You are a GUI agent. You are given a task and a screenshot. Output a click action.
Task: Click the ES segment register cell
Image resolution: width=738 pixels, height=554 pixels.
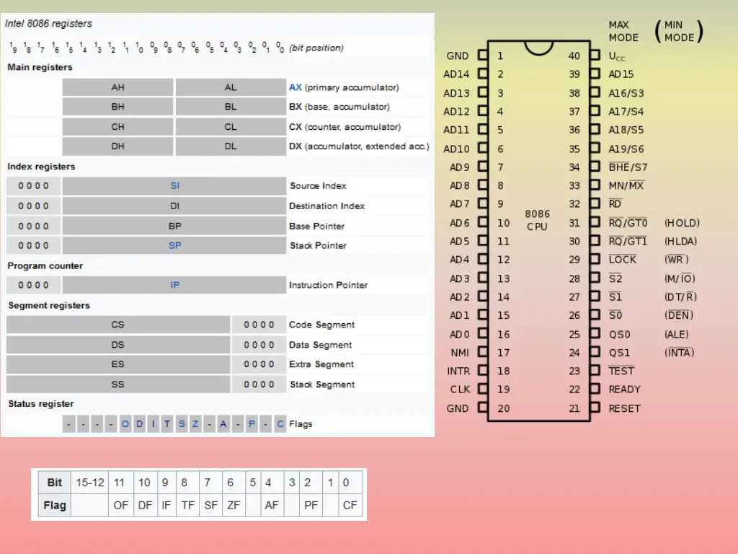pos(117,364)
